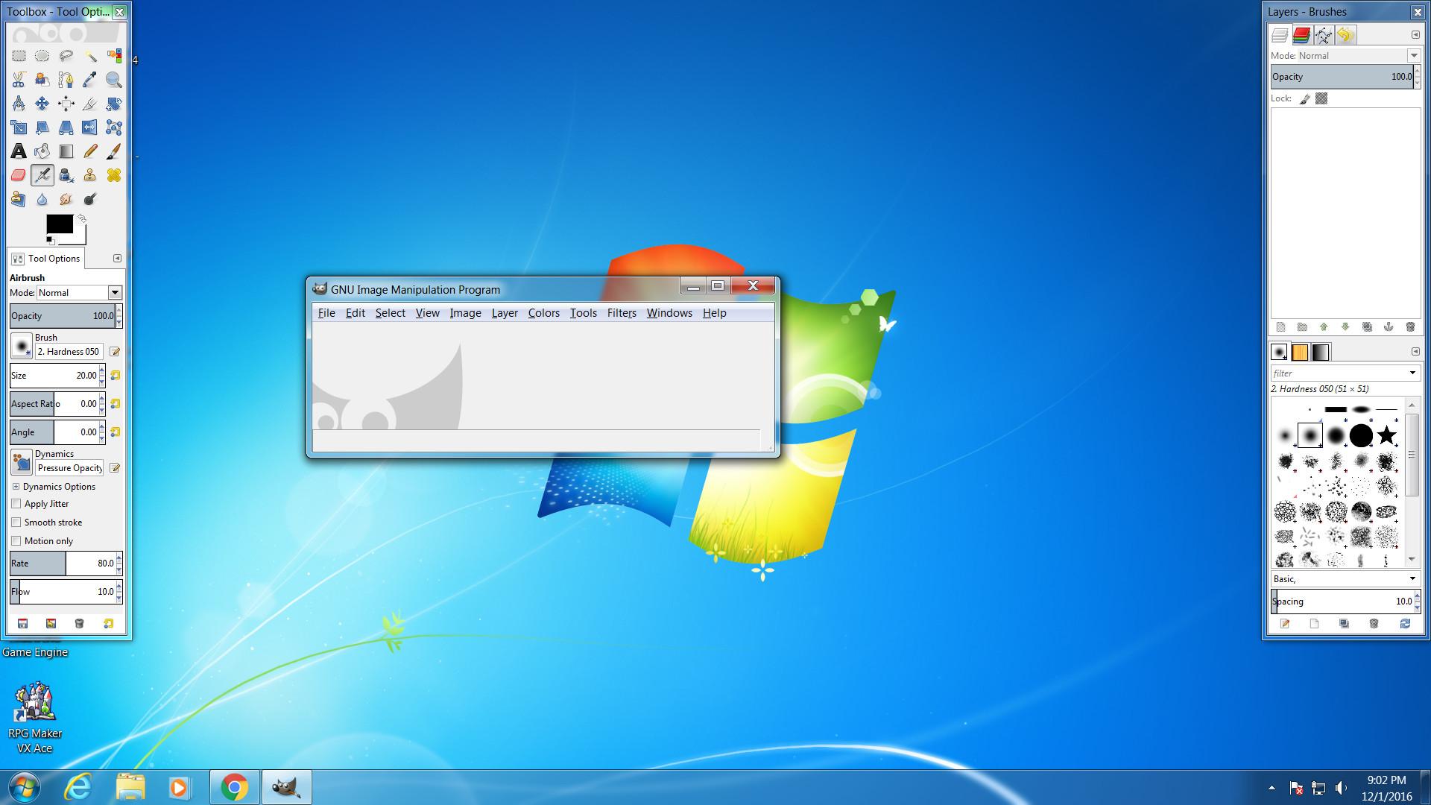Select the star brush thumbnail

(x=1386, y=435)
